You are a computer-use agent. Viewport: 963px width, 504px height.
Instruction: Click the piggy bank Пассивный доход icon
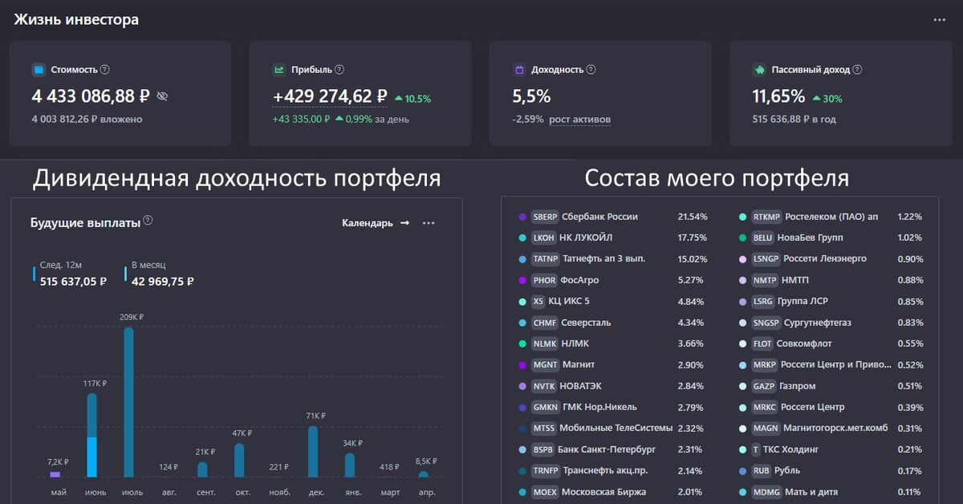759,70
